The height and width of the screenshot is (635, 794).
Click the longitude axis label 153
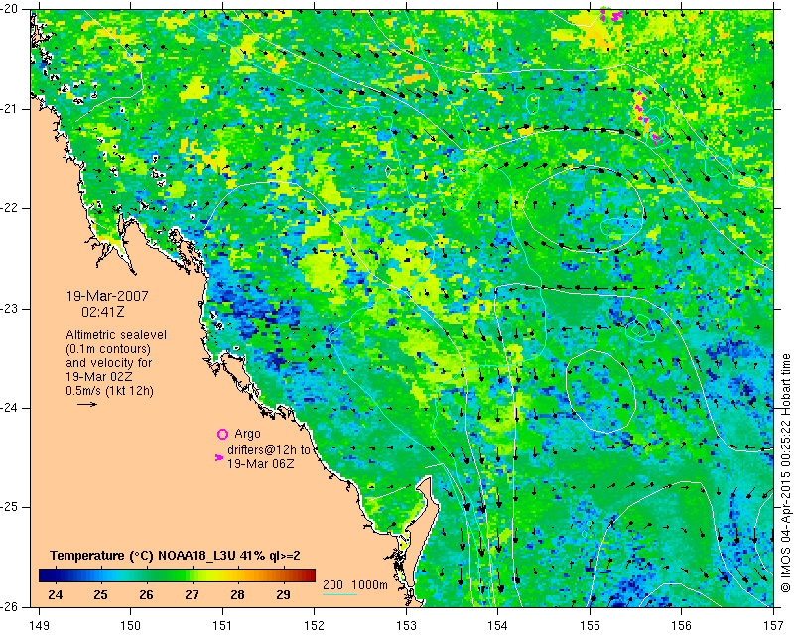tap(406, 626)
